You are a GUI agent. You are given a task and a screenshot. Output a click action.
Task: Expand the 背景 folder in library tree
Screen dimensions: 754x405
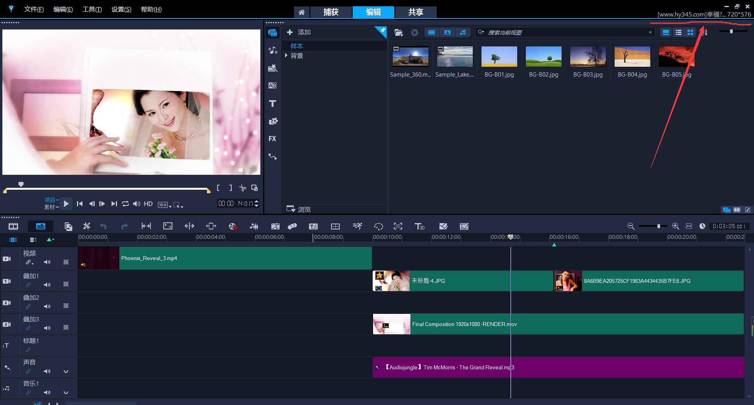coord(286,55)
